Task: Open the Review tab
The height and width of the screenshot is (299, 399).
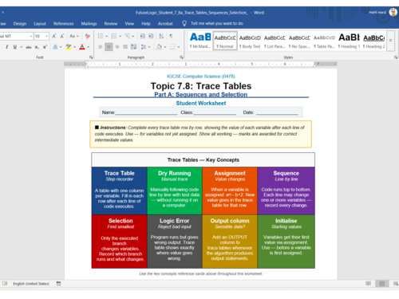Action: tap(111, 24)
